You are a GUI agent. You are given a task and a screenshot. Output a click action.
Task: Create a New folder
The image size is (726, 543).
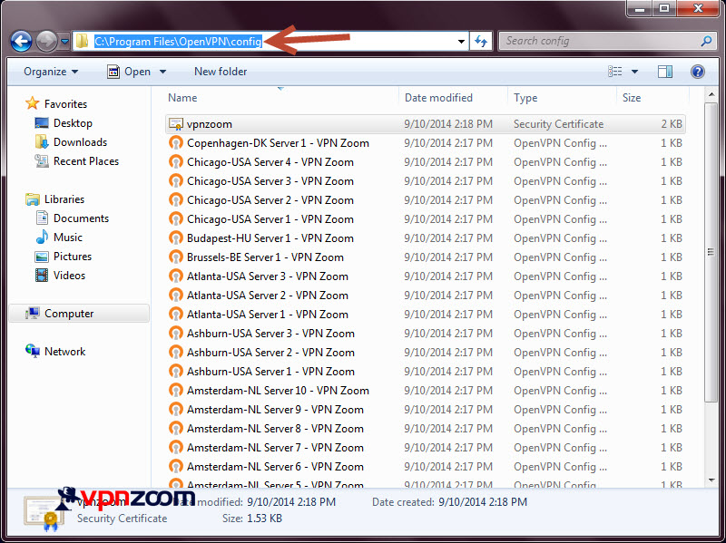point(221,72)
